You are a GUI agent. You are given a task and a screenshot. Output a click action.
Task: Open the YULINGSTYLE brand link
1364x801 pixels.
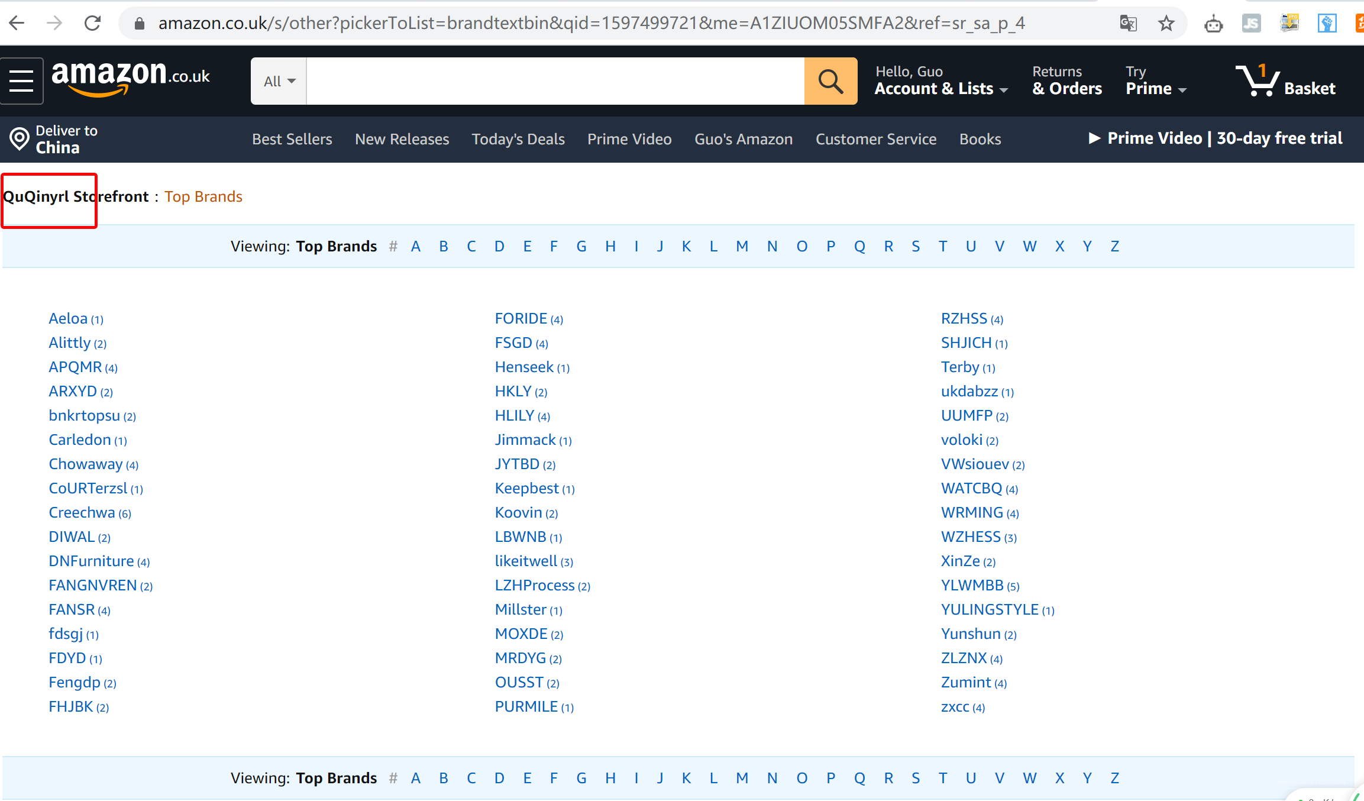(990, 609)
